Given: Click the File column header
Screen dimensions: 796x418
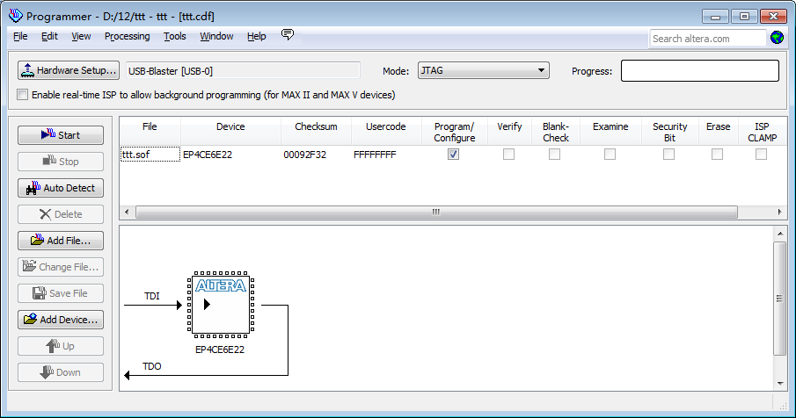Looking at the screenshot, I should pos(150,132).
